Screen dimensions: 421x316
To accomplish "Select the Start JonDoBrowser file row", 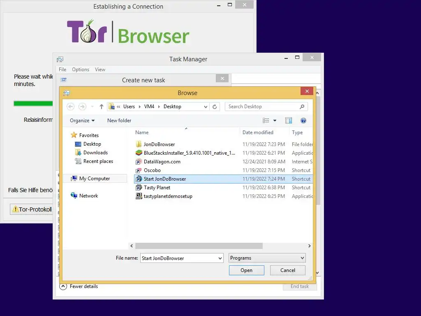I will (223, 179).
